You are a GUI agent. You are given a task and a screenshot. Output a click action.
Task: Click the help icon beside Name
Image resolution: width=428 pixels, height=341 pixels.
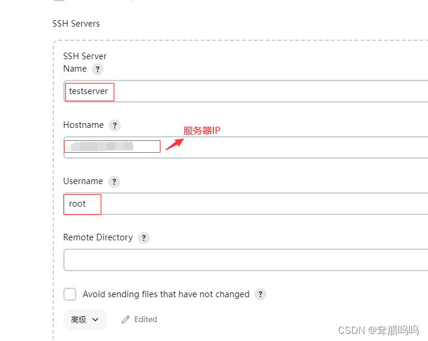coord(98,69)
